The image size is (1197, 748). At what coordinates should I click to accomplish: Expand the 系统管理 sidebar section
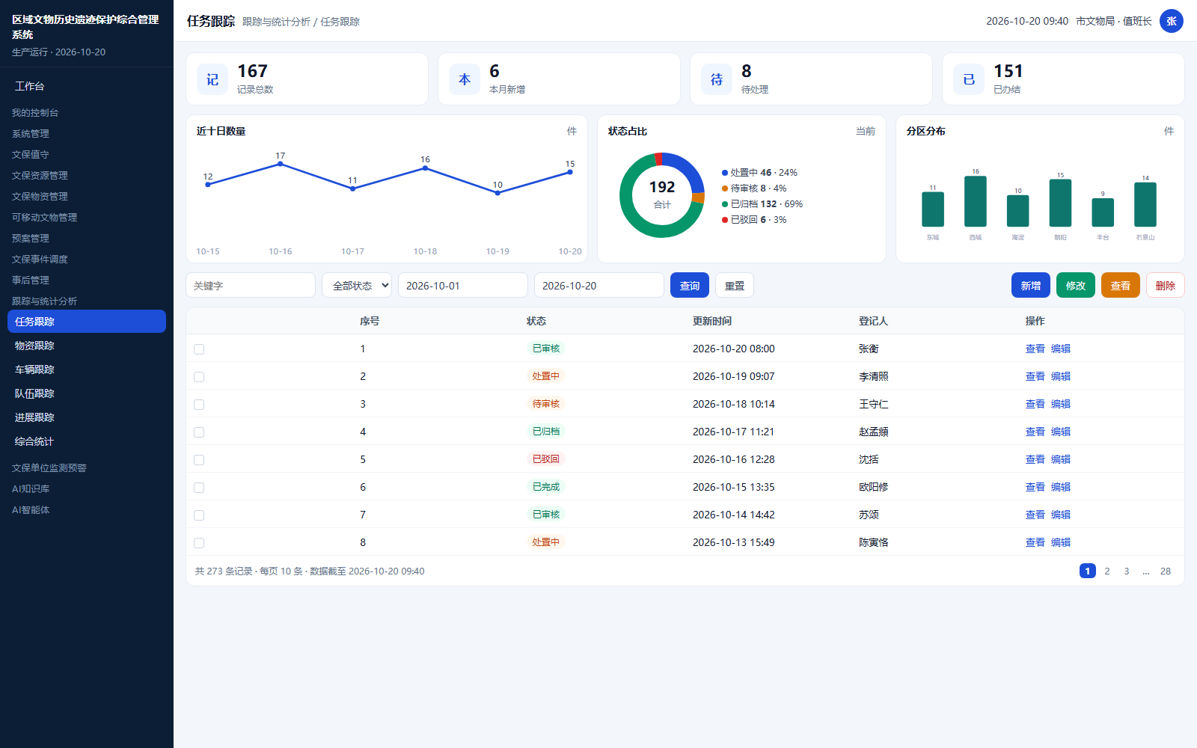tap(87, 133)
